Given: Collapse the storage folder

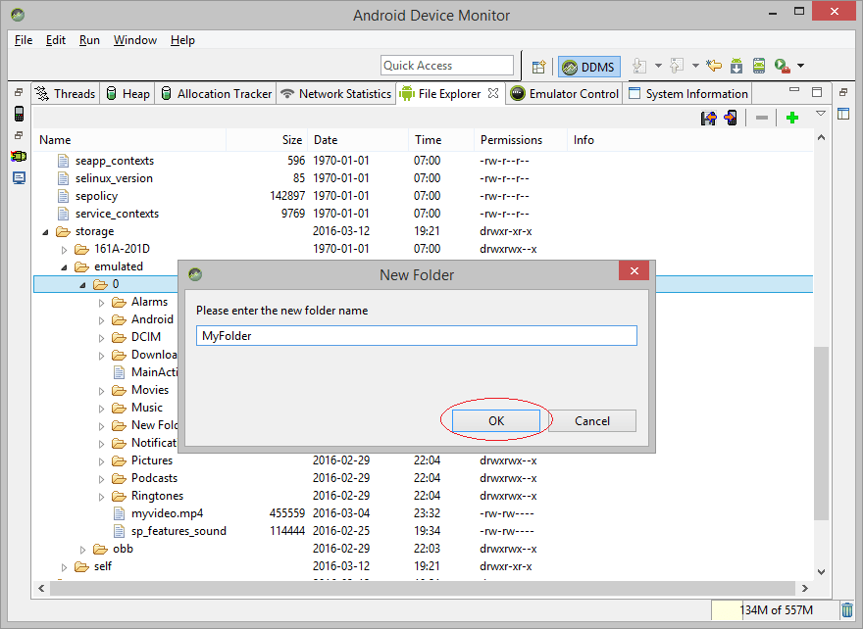Looking at the screenshot, I should click(45, 232).
